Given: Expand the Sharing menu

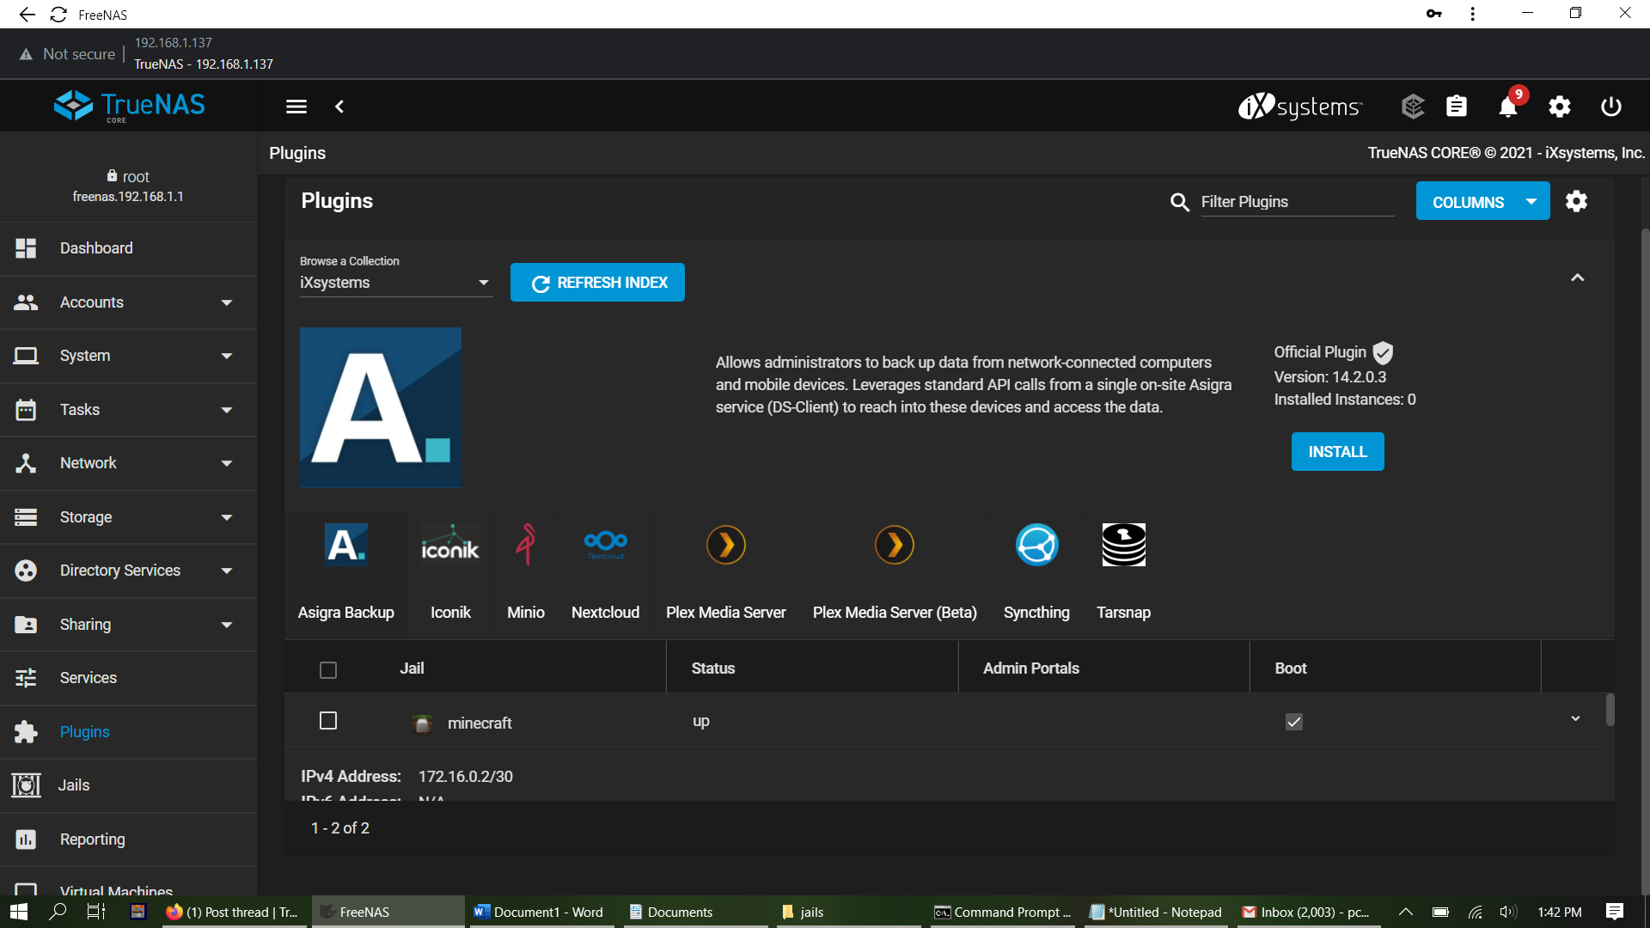Looking at the screenshot, I should pos(129,625).
